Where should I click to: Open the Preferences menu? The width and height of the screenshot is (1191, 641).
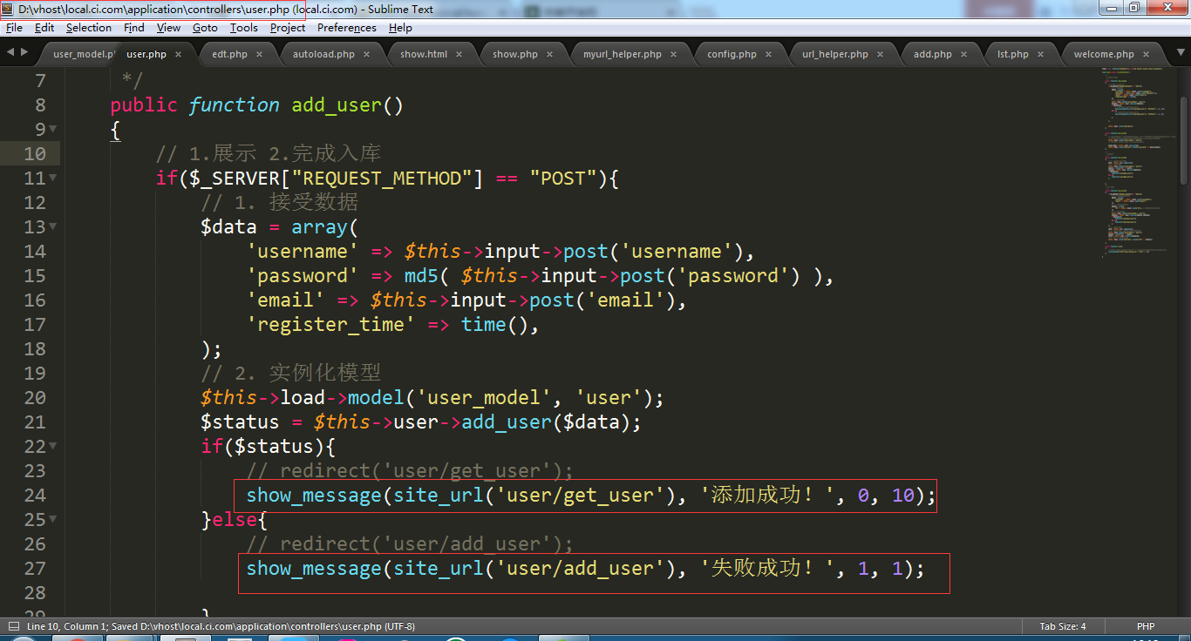click(x=347, y=28)
